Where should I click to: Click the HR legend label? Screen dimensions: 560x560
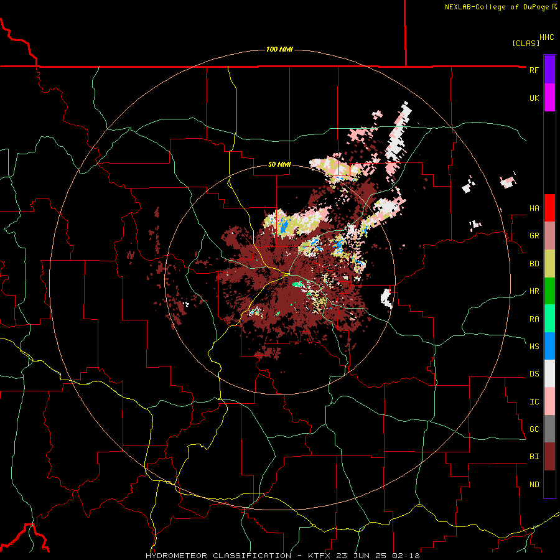click(x=534, y=291)
